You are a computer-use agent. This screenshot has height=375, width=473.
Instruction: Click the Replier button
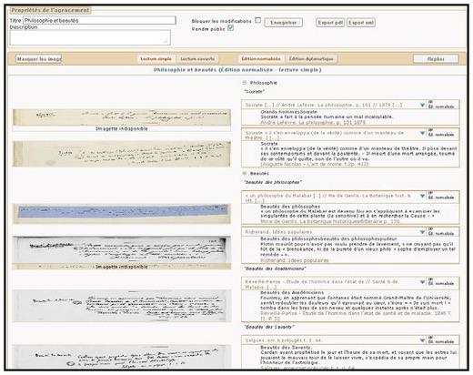(436, 59)
